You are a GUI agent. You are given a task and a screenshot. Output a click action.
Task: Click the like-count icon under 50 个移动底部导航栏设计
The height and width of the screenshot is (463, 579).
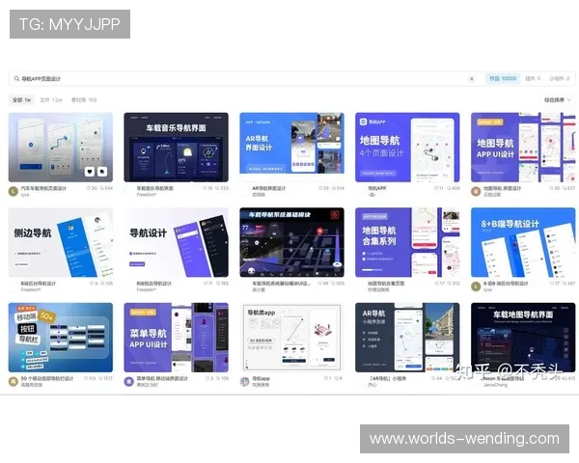coord(86,378)
